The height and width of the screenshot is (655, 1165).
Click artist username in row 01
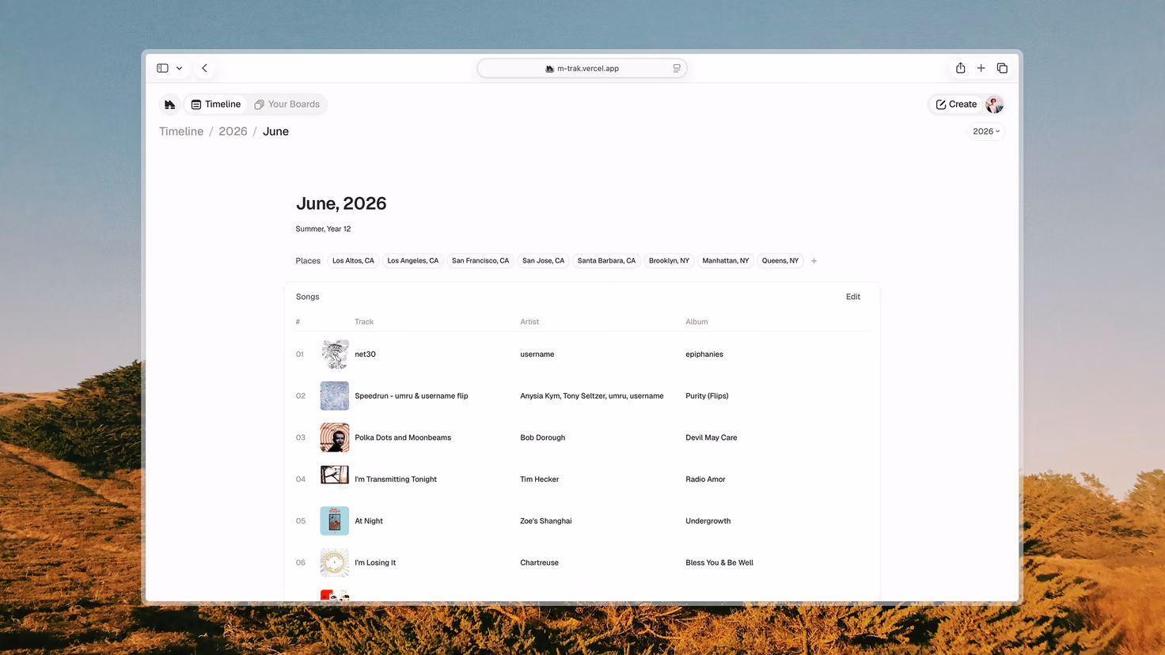tap(537, 354)
